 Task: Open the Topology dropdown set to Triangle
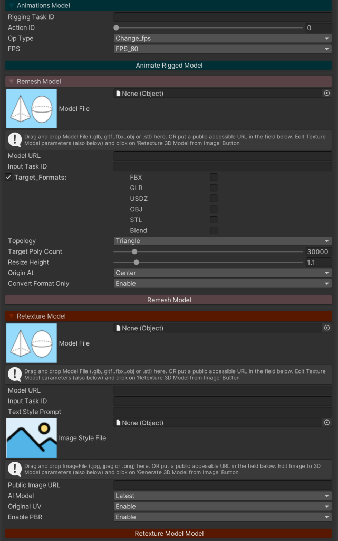click(222, 241)
